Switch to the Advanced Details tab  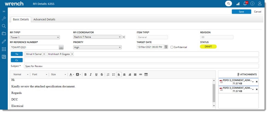pyautogui.click(x=44, y=19)
